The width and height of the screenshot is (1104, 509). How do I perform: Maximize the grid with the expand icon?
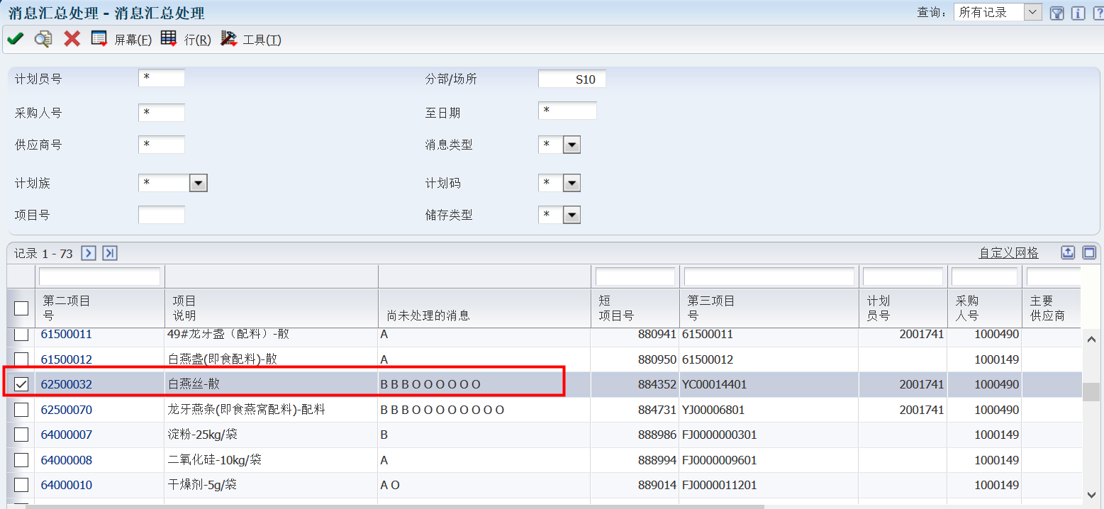click(x=1089, y=253)
